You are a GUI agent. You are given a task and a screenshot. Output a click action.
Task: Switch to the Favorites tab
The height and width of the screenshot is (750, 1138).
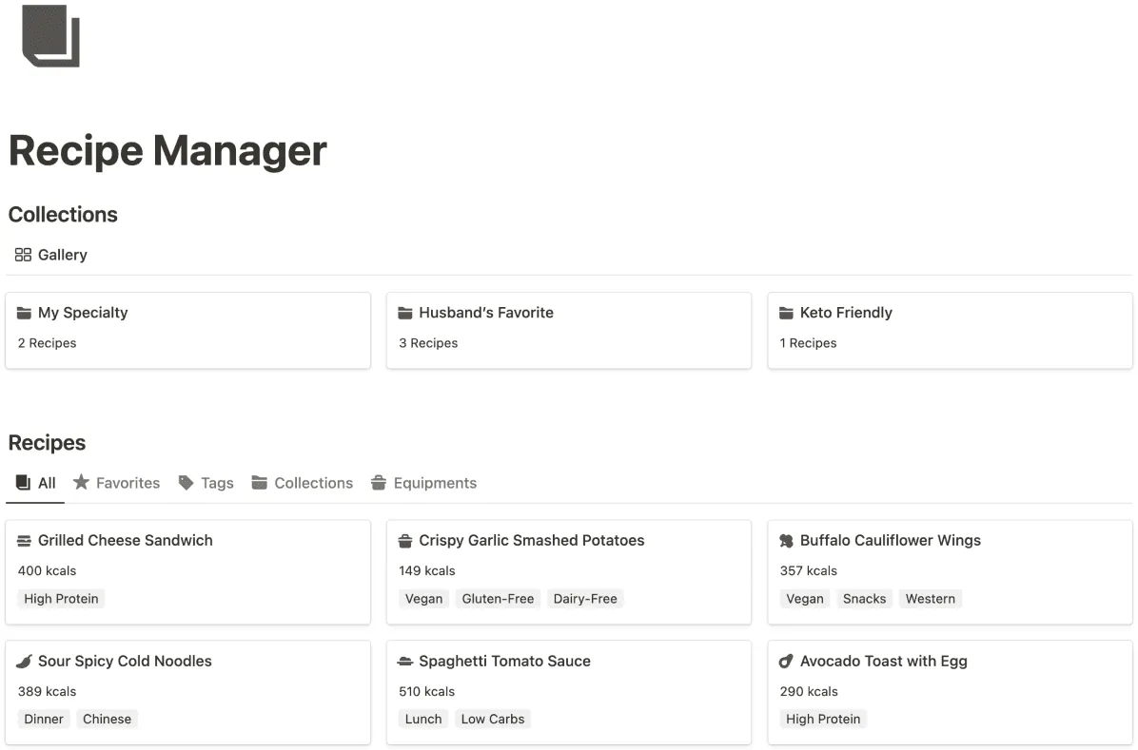click(x=116, y=483)
